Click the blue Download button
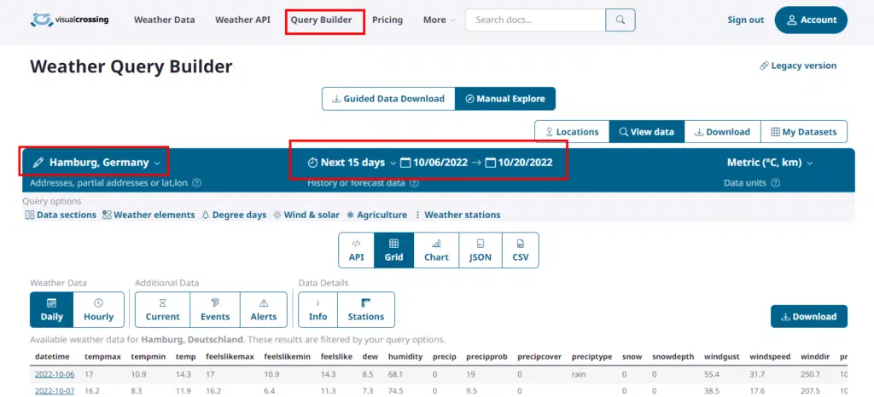 click(808, 317)
